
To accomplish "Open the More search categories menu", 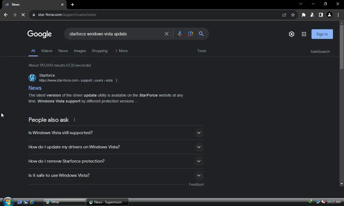I will [x=121, y=51].
